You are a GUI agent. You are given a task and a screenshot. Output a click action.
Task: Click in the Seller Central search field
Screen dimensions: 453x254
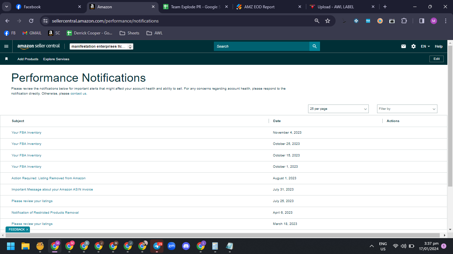point(262,46)
